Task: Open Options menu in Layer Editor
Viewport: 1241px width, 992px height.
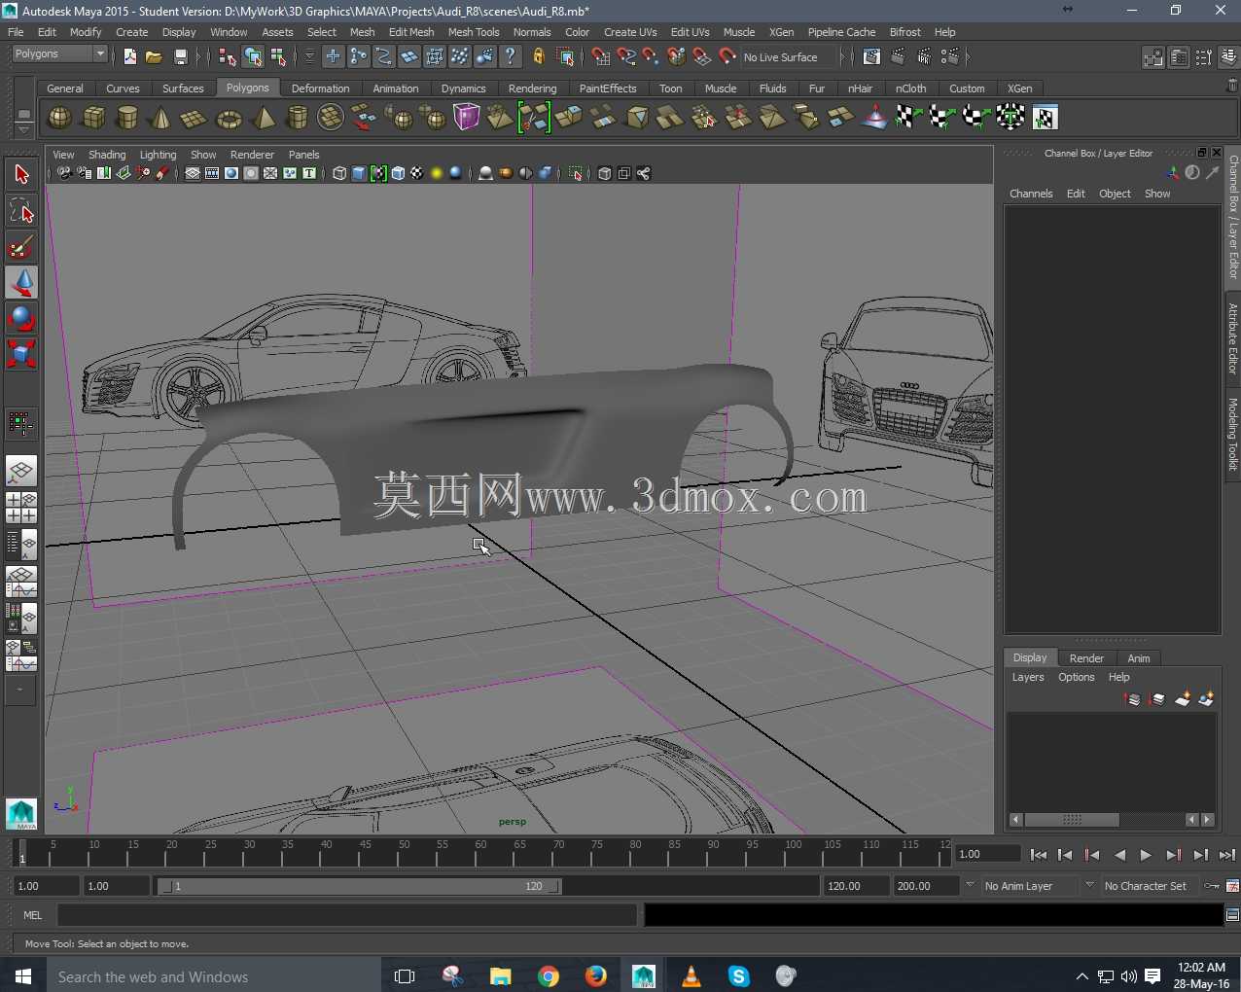Action: tap(1077, 677)
